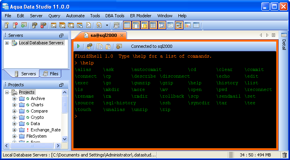The height and width of the screenshot is (160, 290).
Task: Open the Automate menu
Action: pos(75,16)
